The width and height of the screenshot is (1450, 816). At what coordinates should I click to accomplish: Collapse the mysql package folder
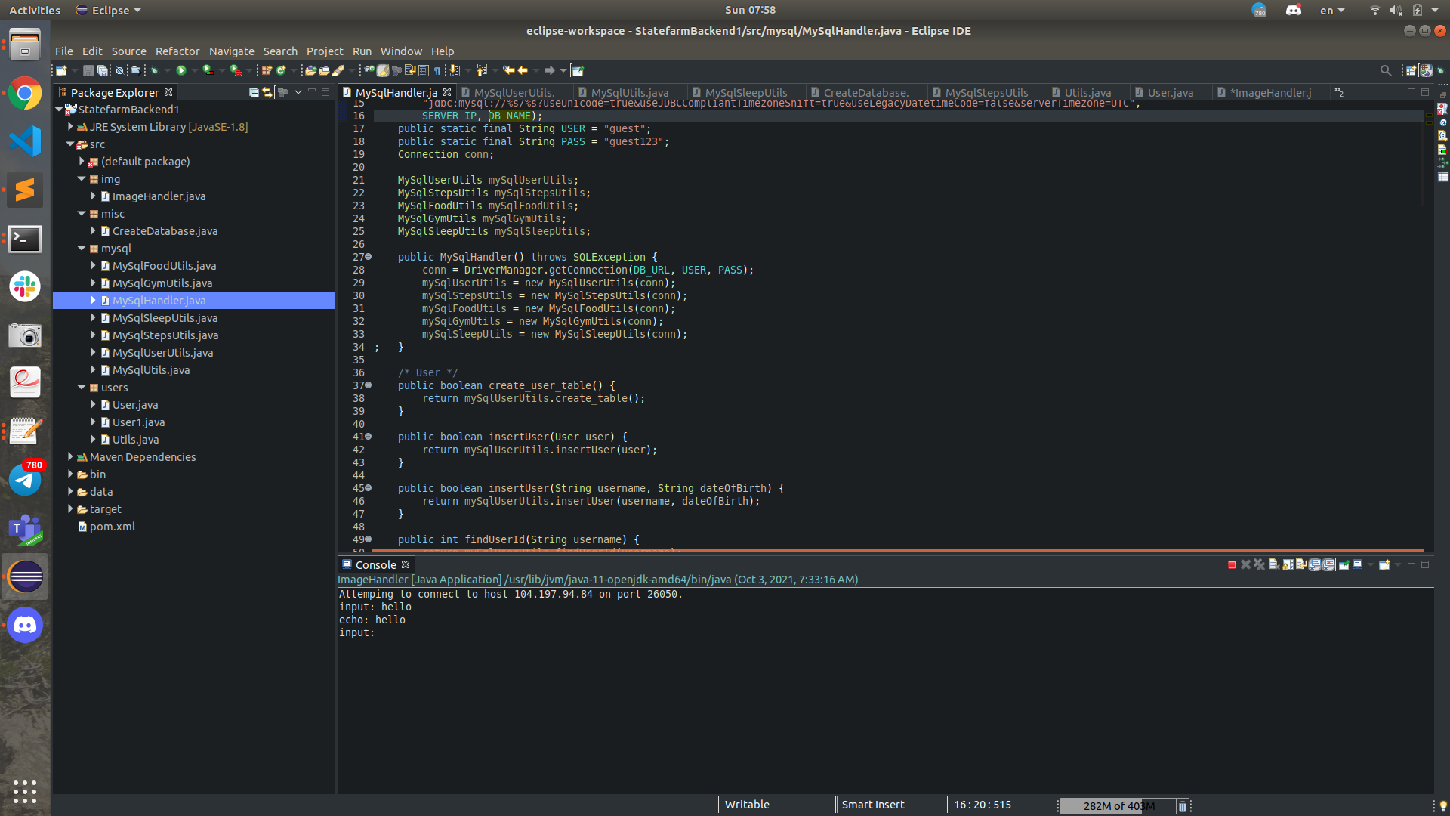[x=82, y=249]
